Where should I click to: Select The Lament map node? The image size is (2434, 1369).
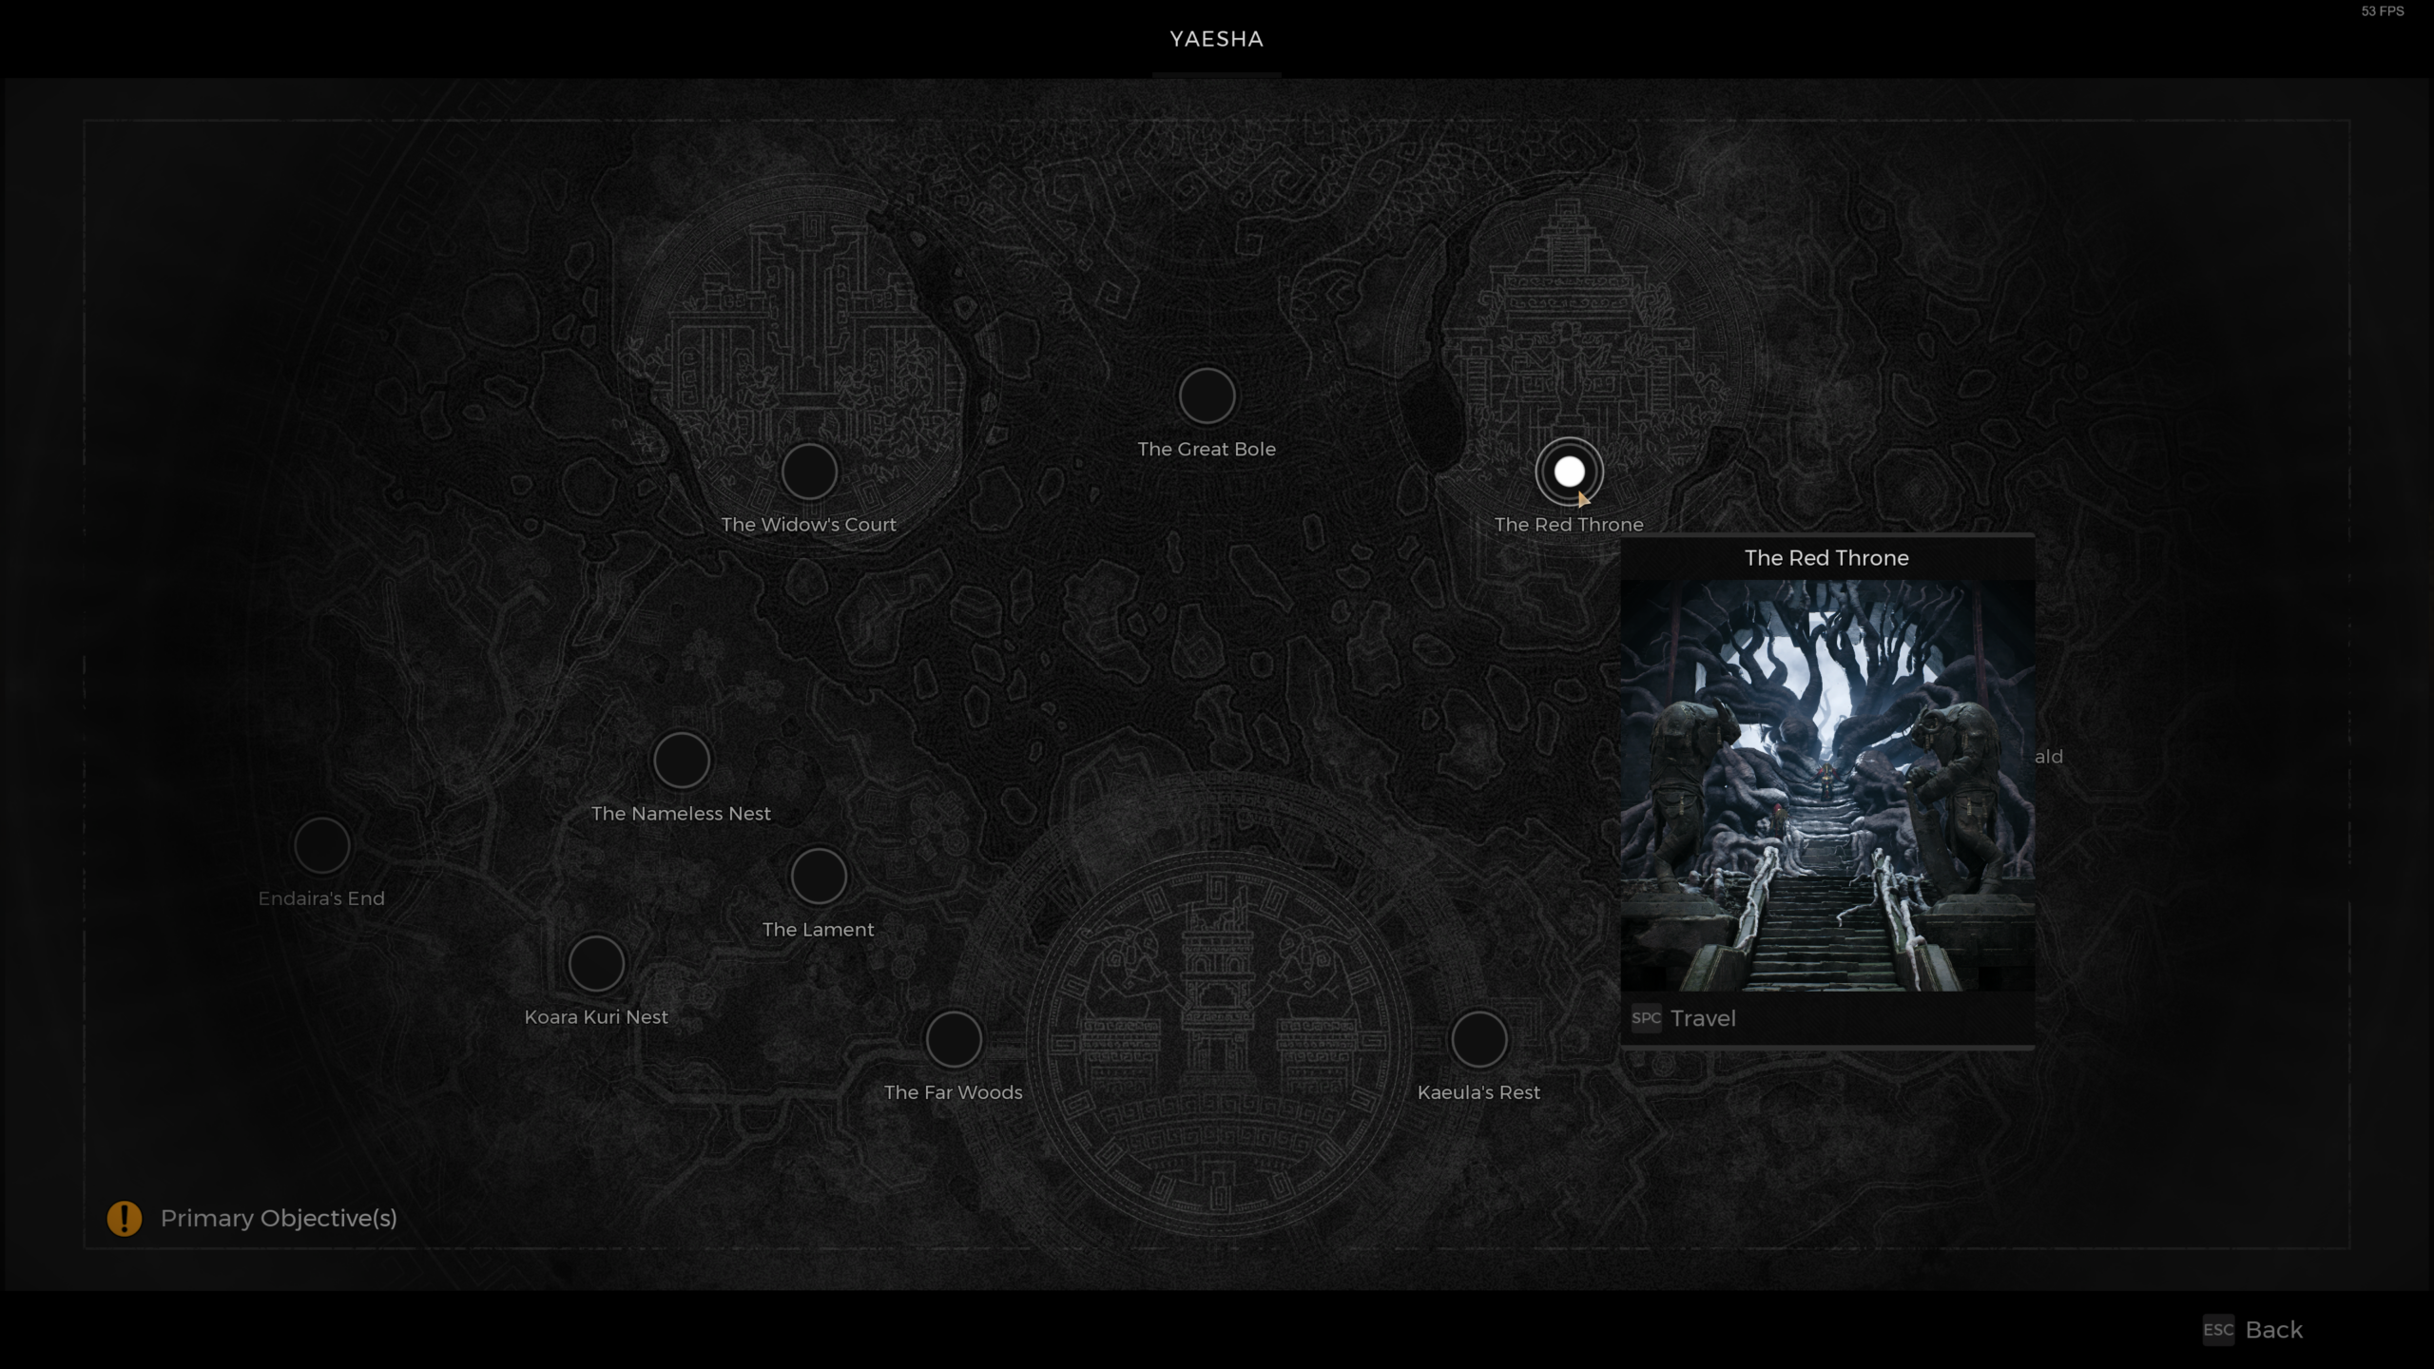818,877
